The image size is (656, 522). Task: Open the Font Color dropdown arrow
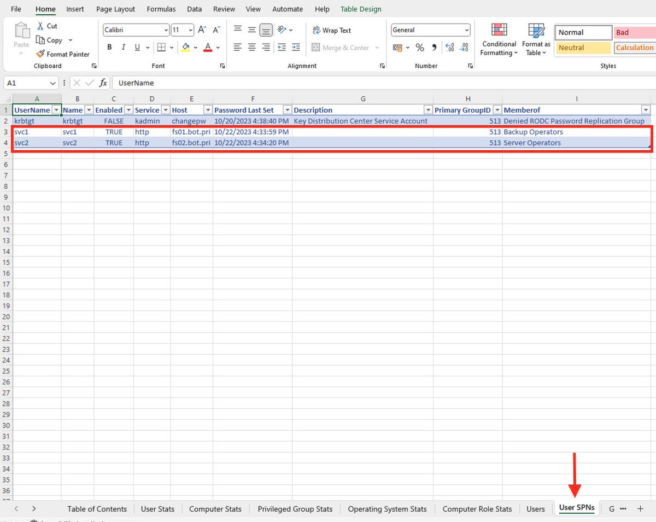(218, 48)
